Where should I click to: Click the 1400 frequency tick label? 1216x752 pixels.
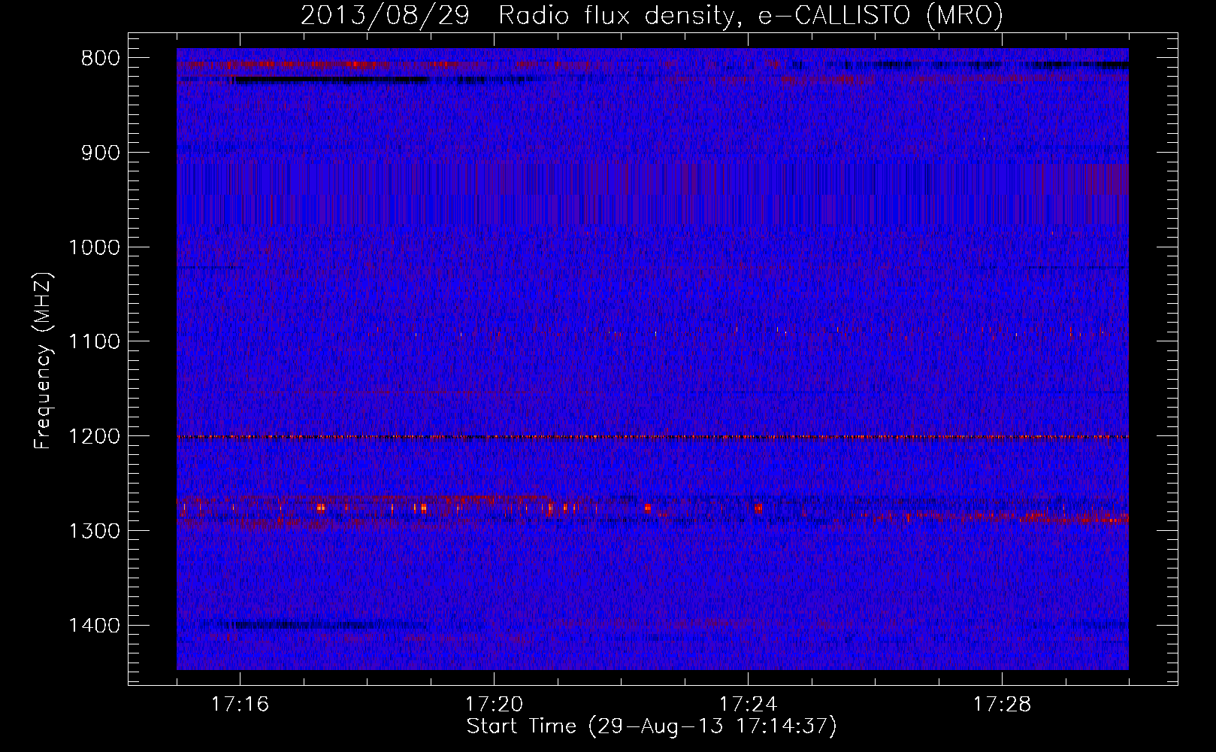click(x=94, y=626)
